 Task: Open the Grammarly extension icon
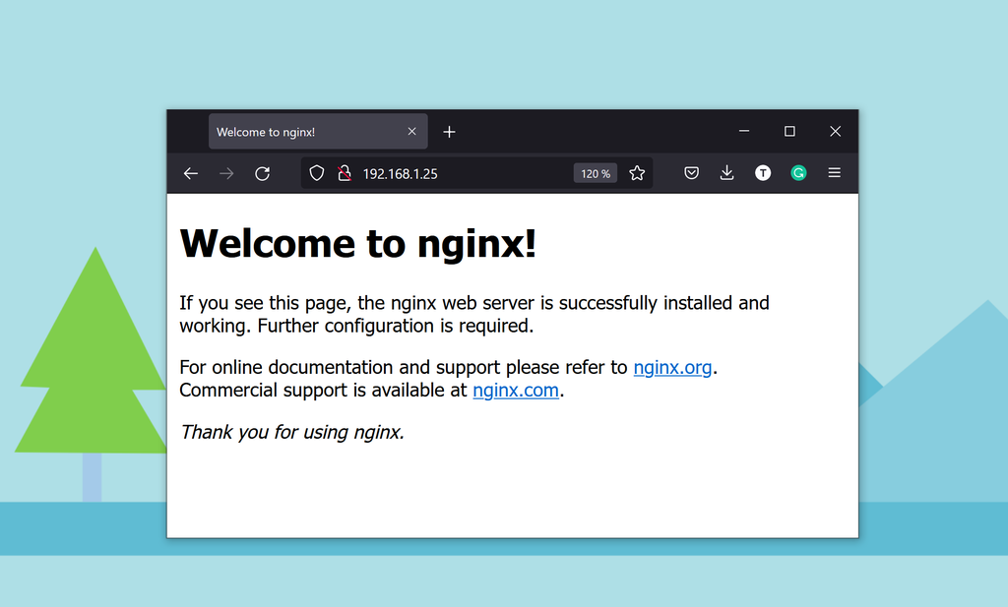coord(798,173)
